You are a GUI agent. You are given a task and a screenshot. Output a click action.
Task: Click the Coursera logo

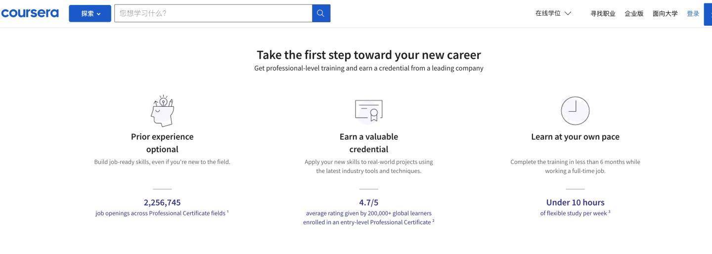(30, 13)
